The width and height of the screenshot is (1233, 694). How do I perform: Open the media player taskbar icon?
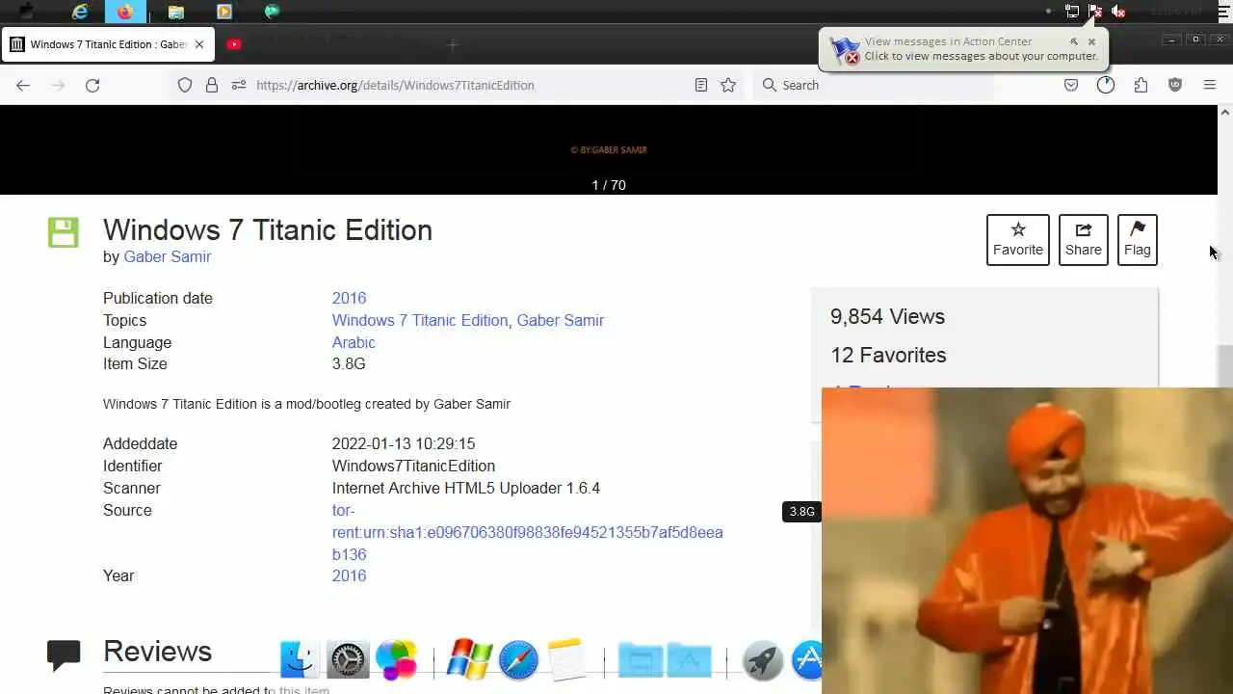[x=224, y=12]
